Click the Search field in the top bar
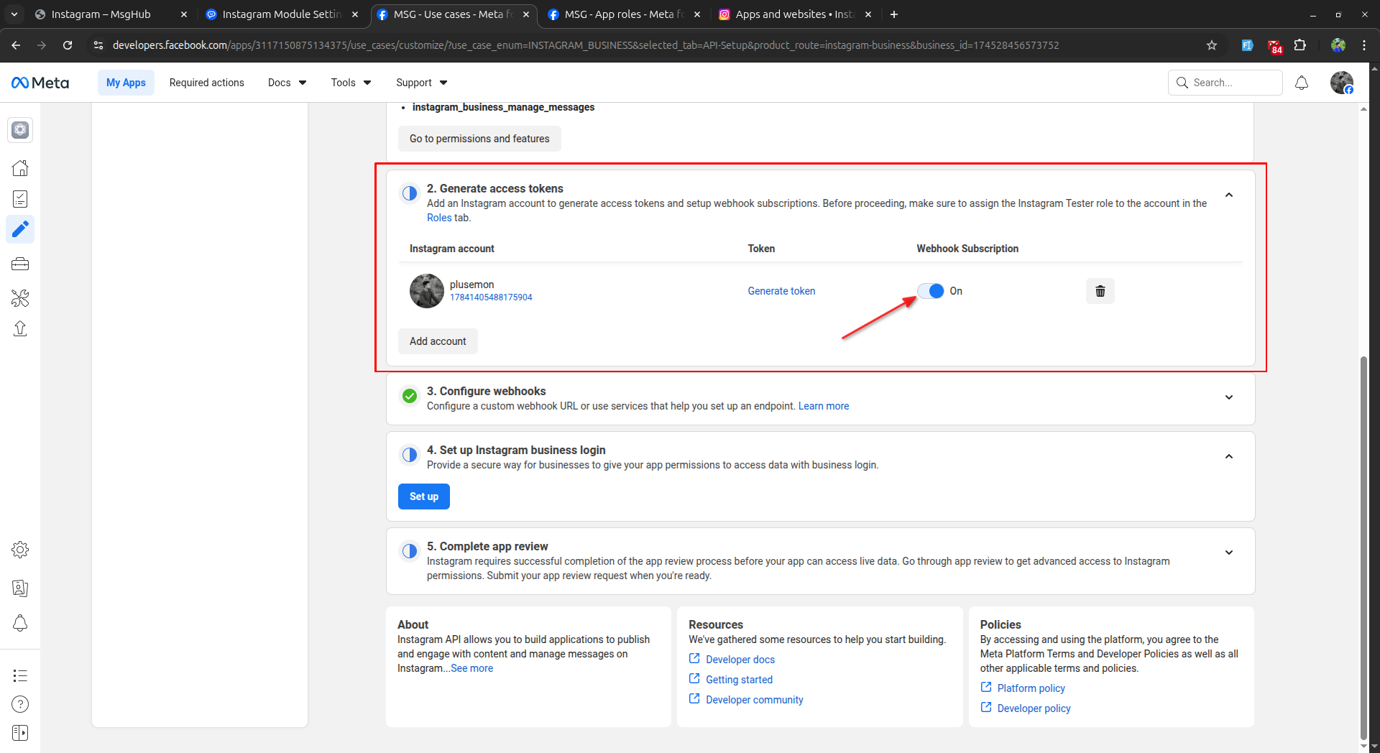The height and width of the screenshot is (753, 1380). pyautogui.click(x=1224, y=82)
